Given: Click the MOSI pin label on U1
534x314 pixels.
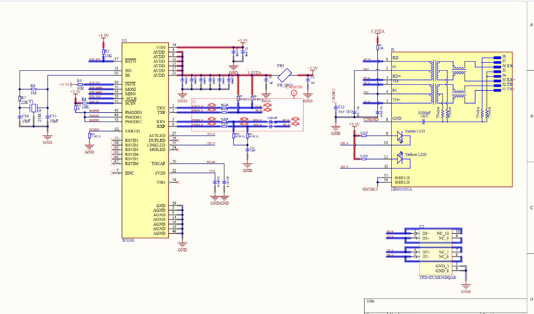Looking at the screenshot, I should (130, 89).
